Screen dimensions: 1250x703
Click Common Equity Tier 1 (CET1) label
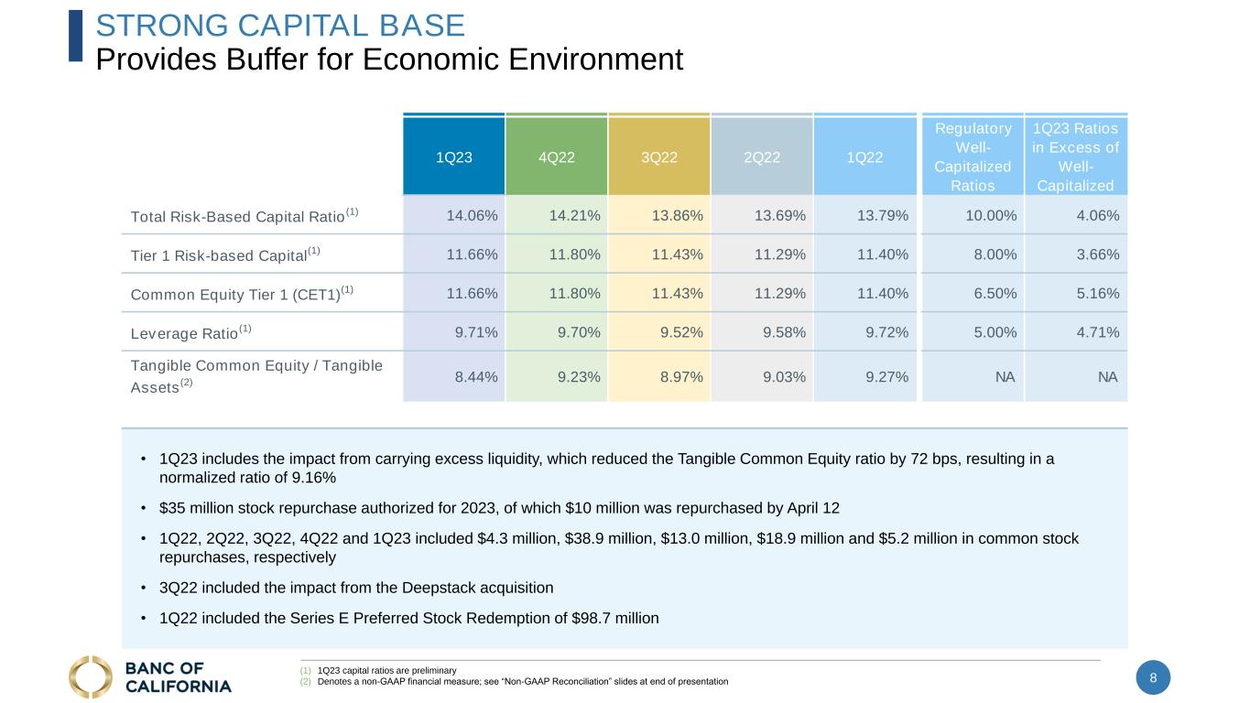tap(243, 293)
